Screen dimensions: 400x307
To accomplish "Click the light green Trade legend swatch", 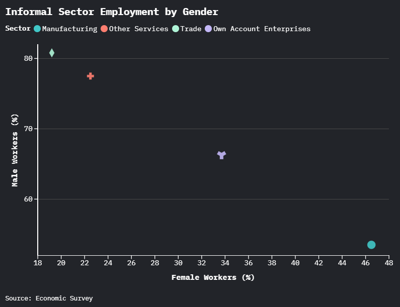I will pos(176,29).
